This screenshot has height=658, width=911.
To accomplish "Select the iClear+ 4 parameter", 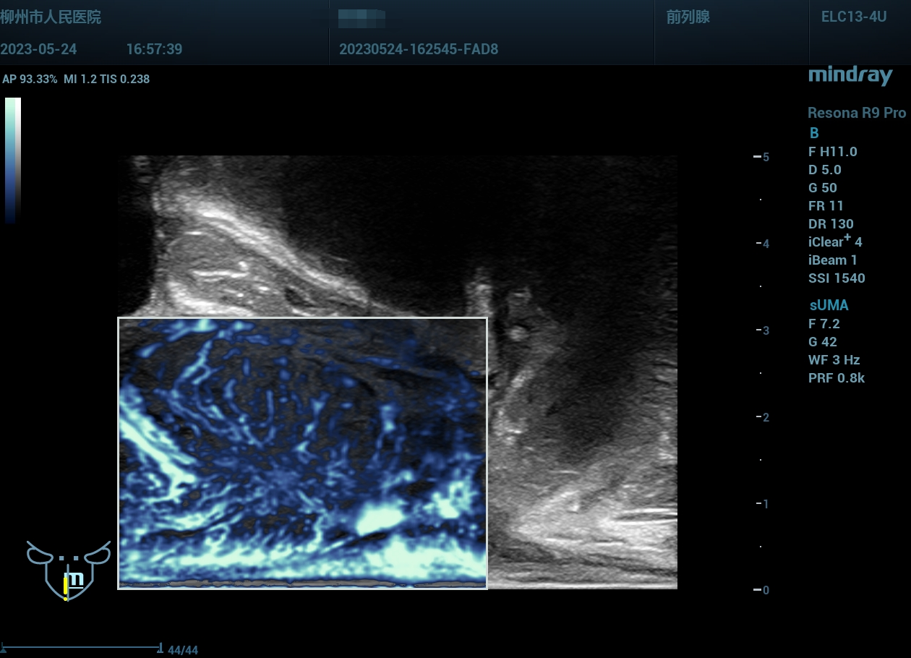I will coord(835,242).
